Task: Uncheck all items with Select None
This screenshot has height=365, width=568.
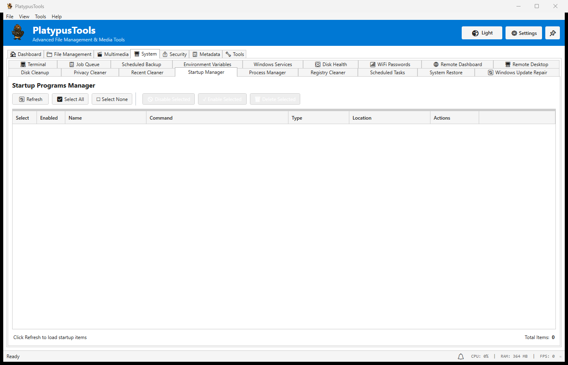Action: coord(112,99)
